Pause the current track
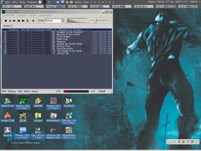The image size is (201, 151). tap(10, 21)
